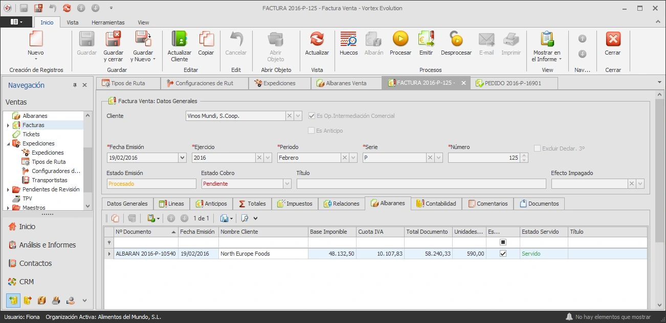Image resolution: width=666 pixels, height=323 pixels.
Task: Click the Emitir invoice icon
Action: point(426,39)
